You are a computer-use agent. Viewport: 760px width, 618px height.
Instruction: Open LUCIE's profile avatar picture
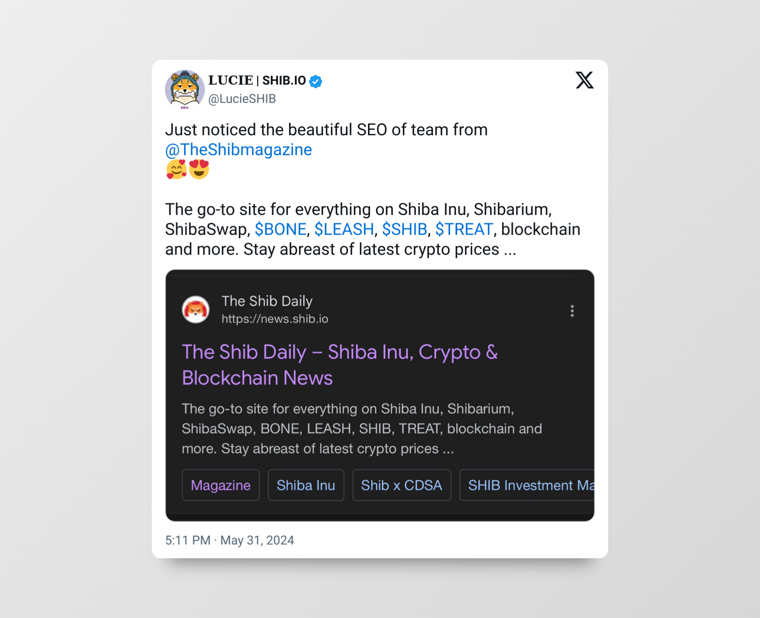(185, 89)
